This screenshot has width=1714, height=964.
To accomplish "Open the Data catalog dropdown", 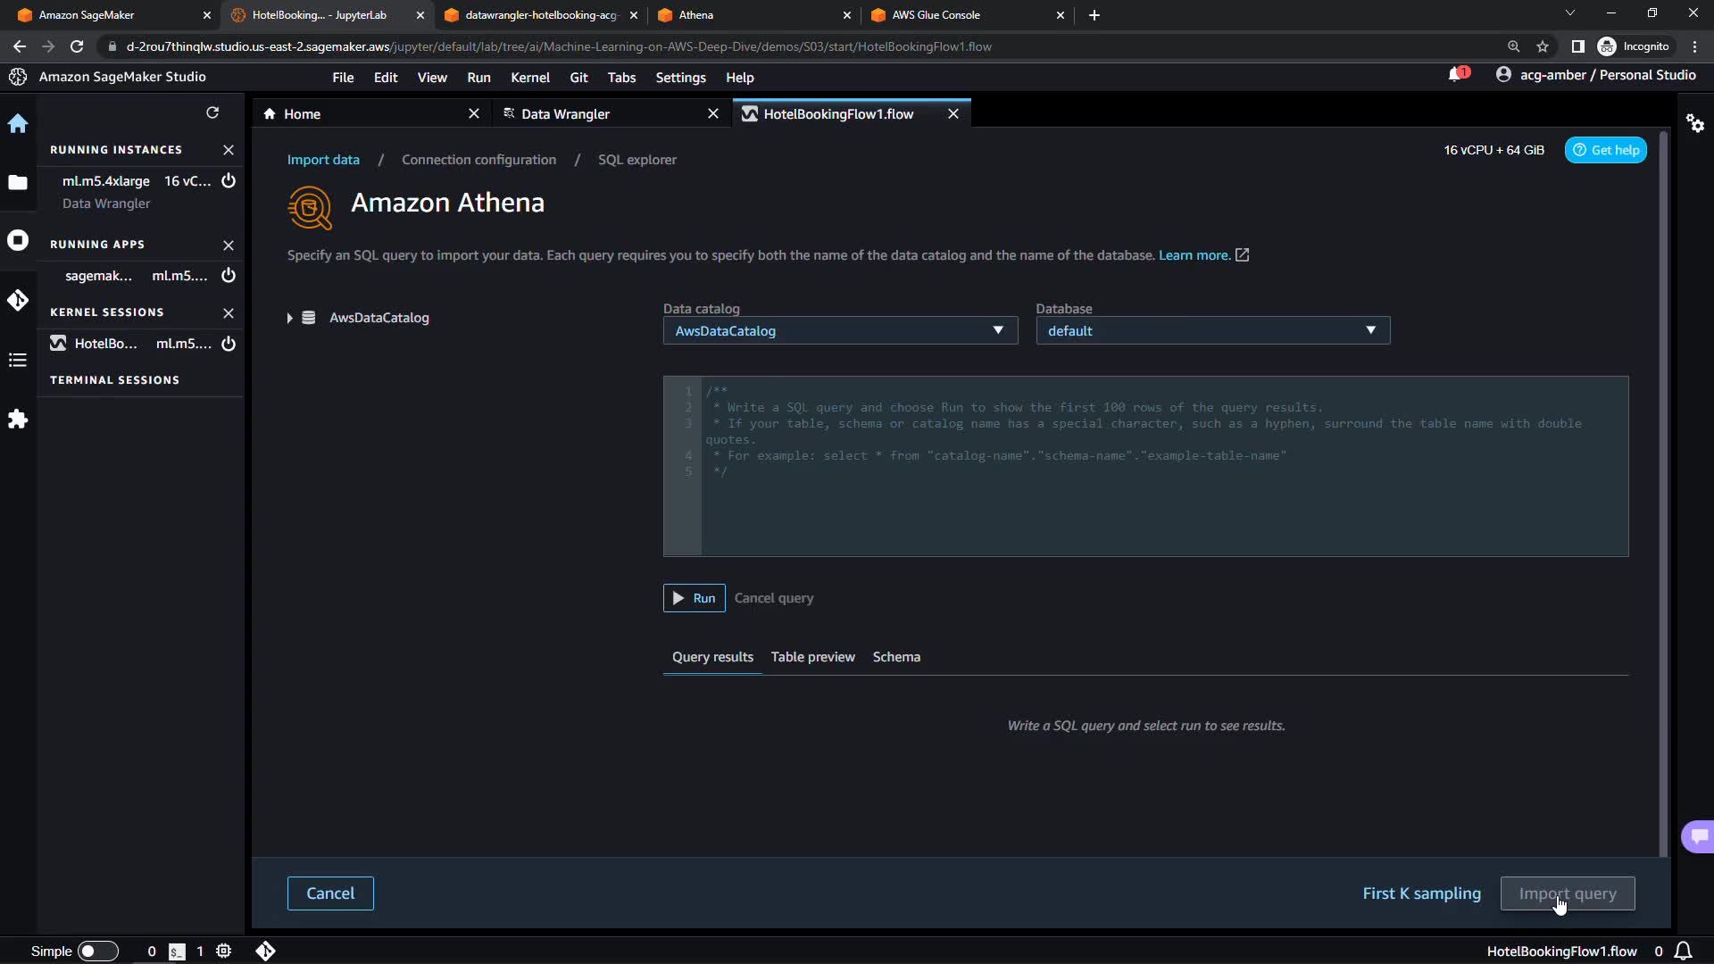I will (839, 331).
